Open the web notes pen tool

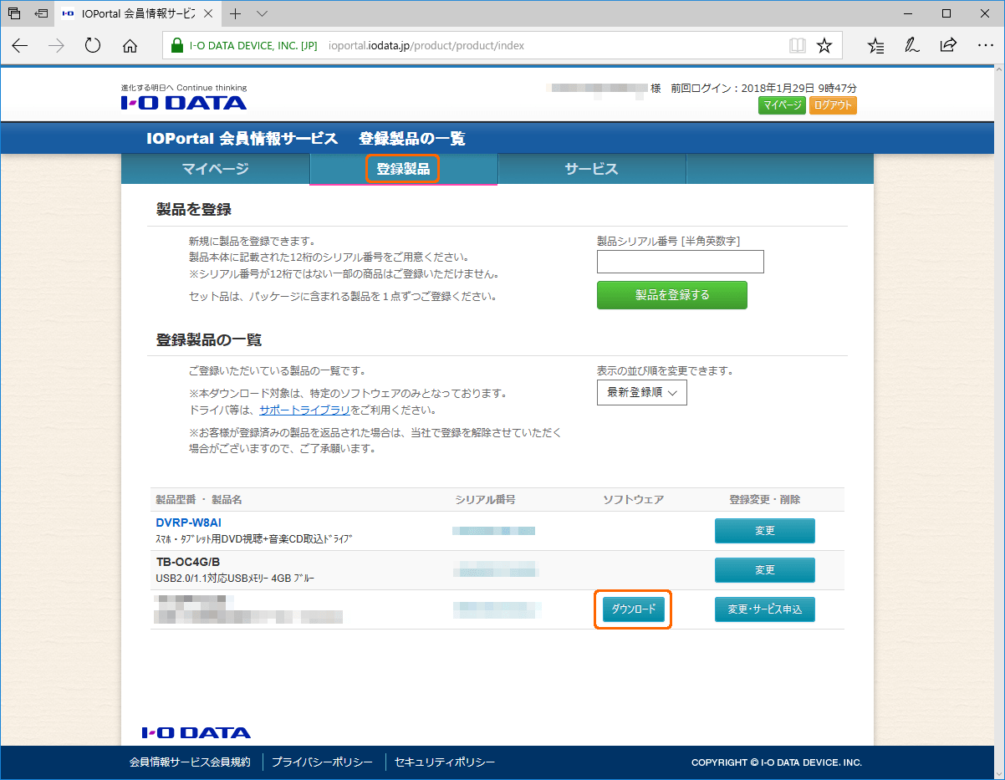click(912, 46)
